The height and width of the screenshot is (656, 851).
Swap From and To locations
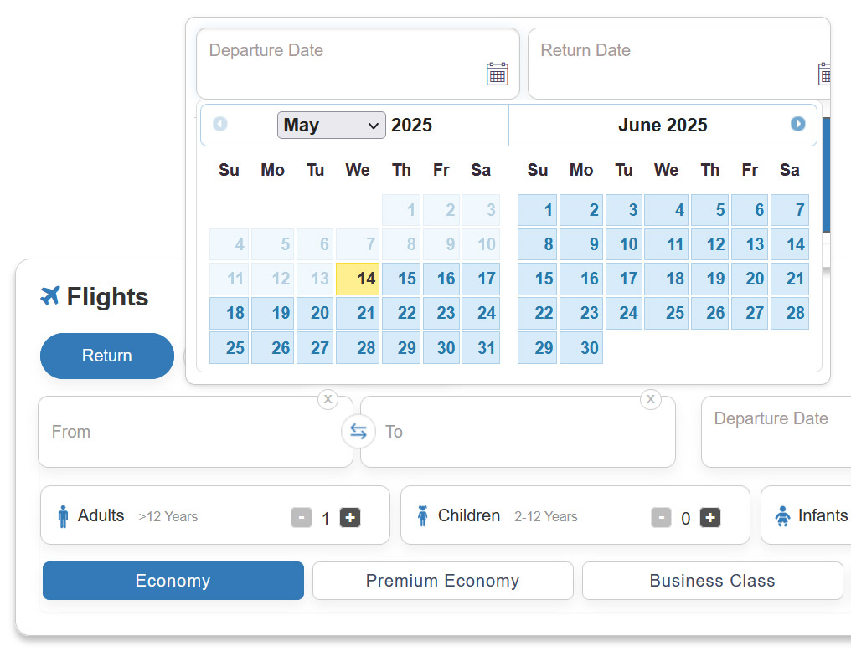pyautogui.click(x=358, y=432)
